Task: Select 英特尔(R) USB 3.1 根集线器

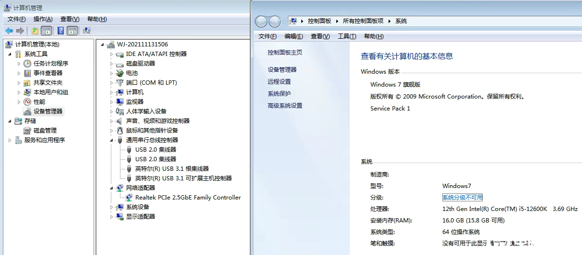Action: click(172, 169)
